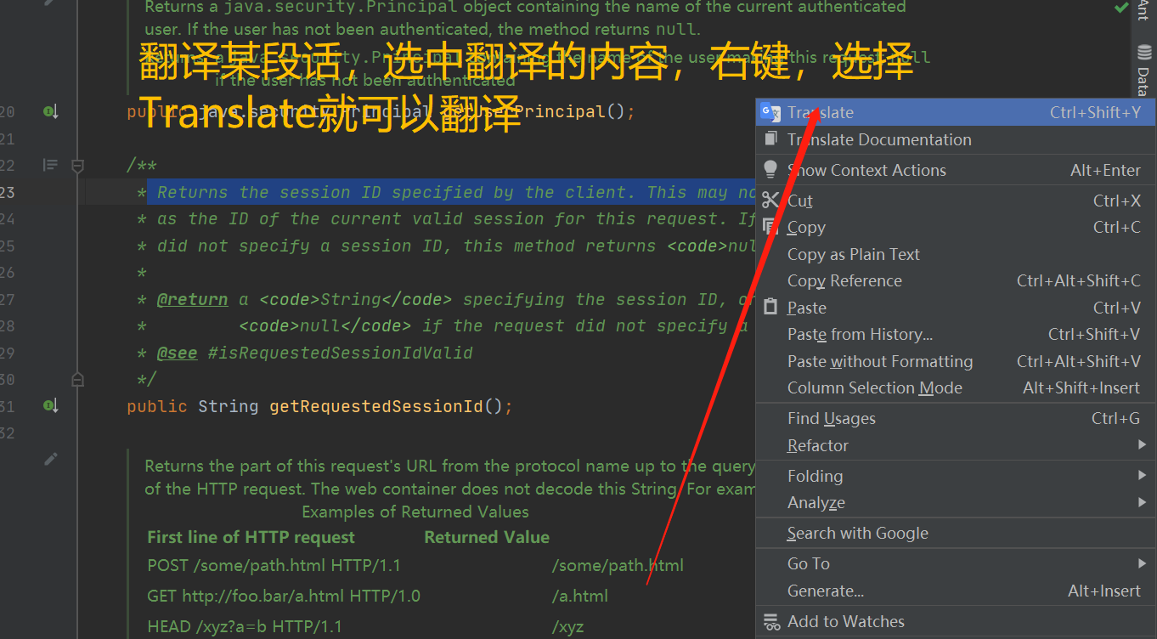
Task: Click the Paste clipboard icon
Action: click(x=771, y=308)
